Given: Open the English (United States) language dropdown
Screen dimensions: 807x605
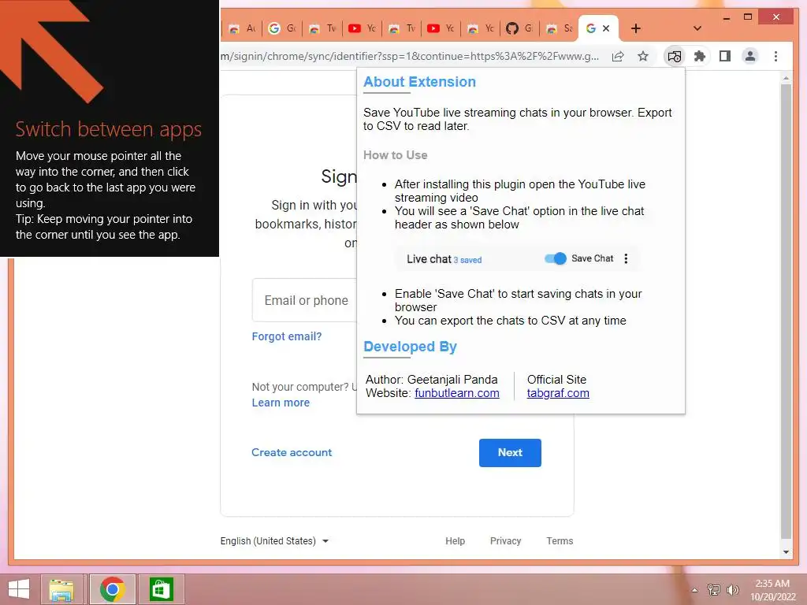Looking at the screenshot, I should point(274,541).
